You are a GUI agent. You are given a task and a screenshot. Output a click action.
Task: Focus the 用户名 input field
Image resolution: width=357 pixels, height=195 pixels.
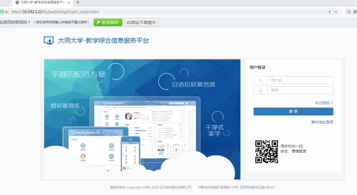pos(300,80)
